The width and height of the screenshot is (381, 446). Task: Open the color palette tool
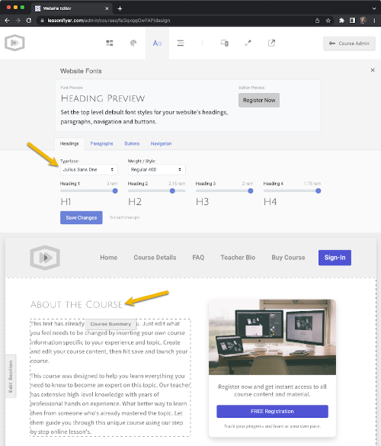click(x=133, y=43)
